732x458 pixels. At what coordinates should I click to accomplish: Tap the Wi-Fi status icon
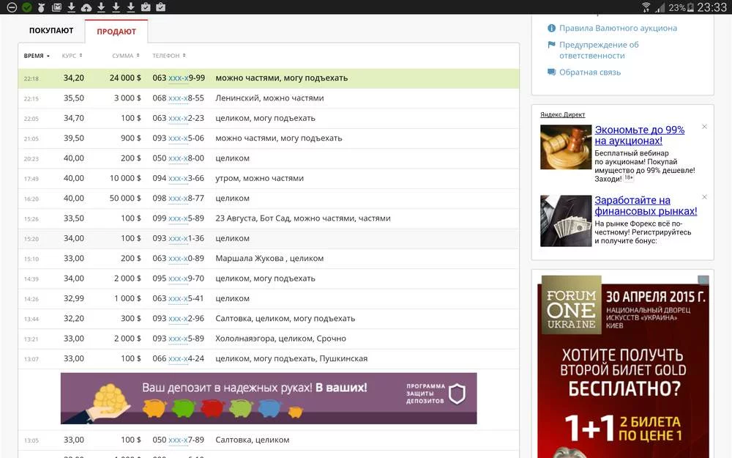646,7
